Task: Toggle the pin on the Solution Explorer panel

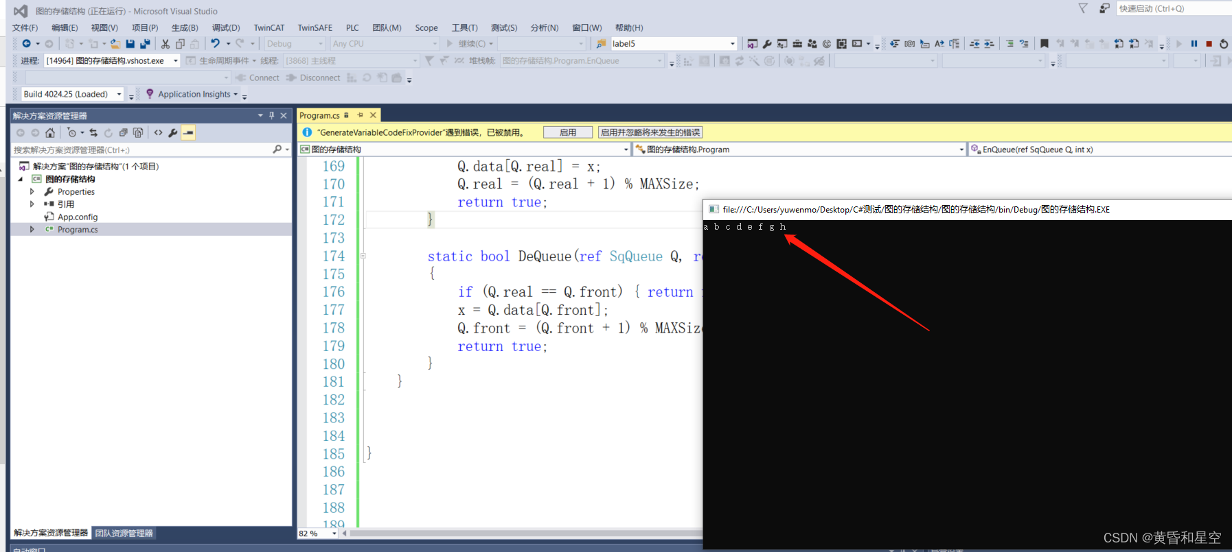Action: pos(272,115)
